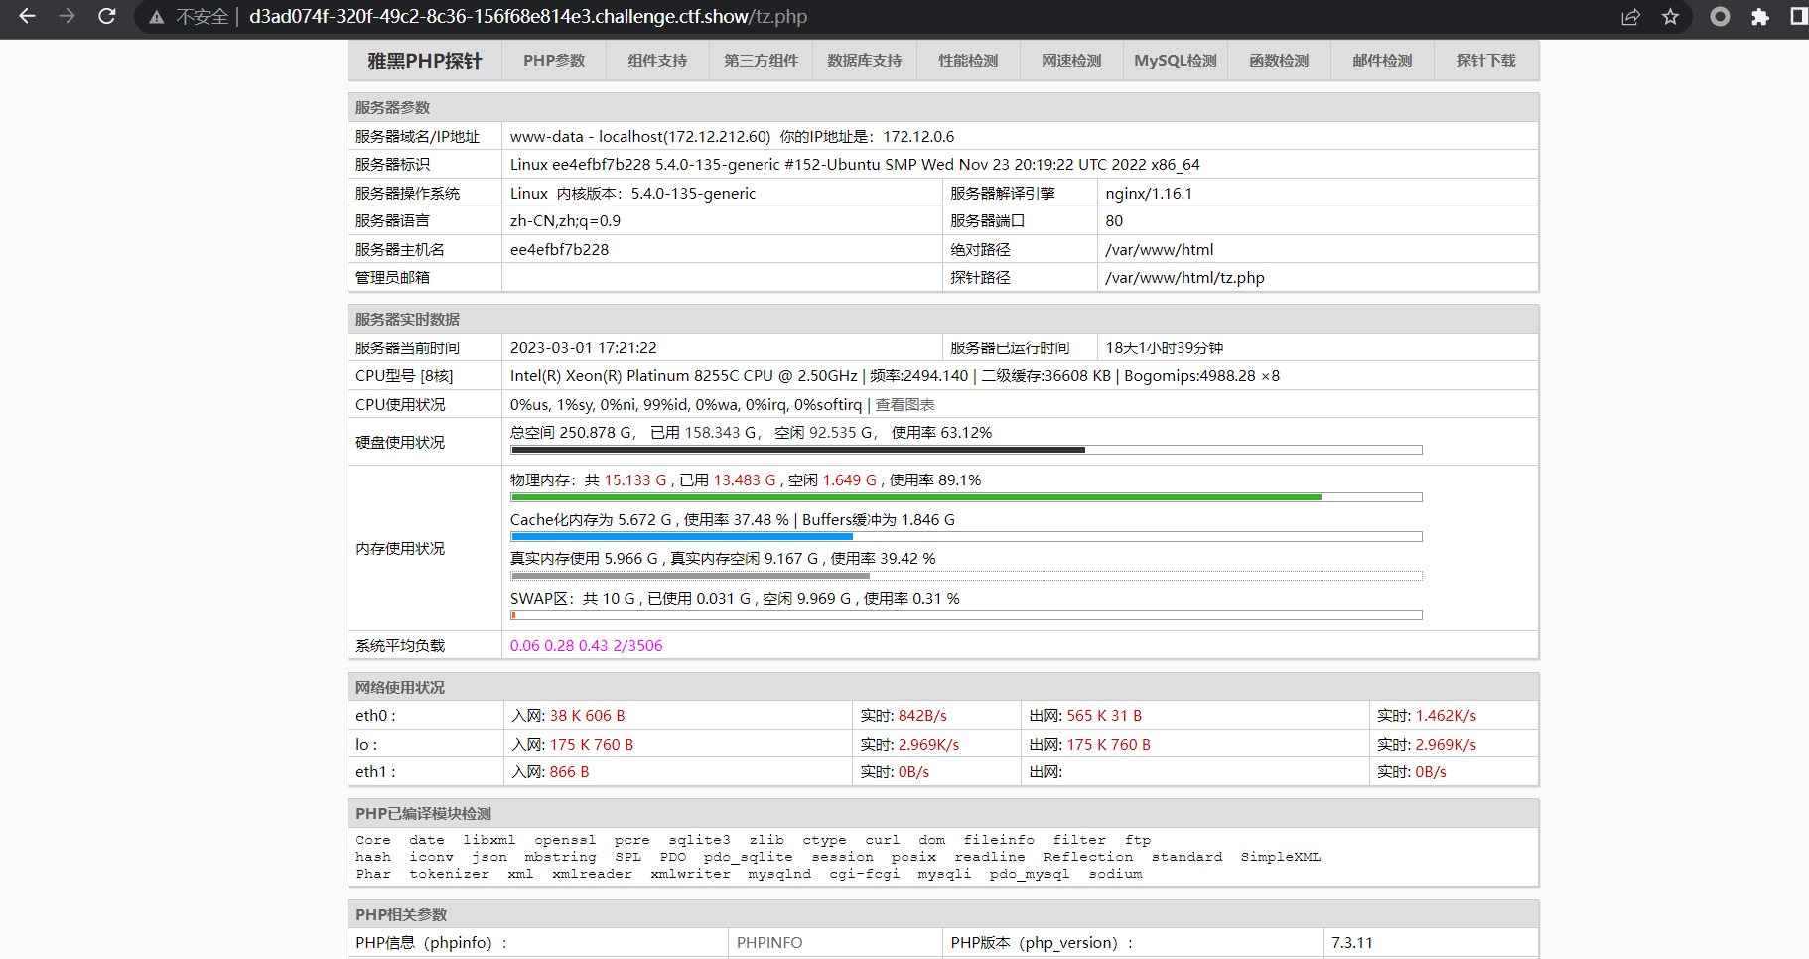
Task: Open the 探针下载 nav tab
Action: pos(1486,61)
